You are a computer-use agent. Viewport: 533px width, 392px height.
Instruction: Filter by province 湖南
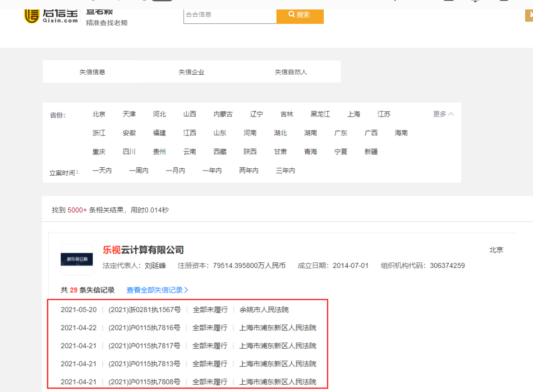pyautogui.click(x=311, y=133)
